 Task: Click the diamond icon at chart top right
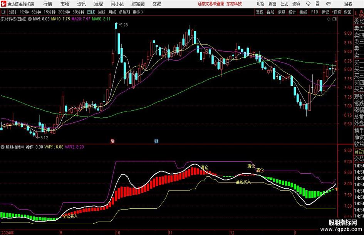click(x=329, y=19)
